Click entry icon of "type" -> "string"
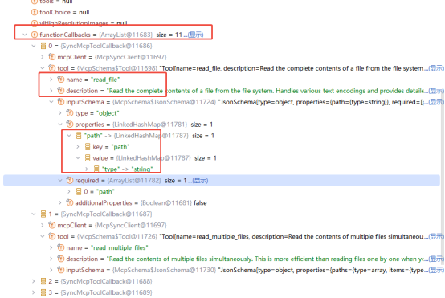The image size is (445, 298). pyautogui.click(x=96, y=169)
